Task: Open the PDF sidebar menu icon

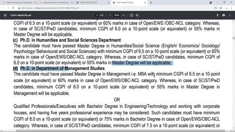Action: click(5, 15)
